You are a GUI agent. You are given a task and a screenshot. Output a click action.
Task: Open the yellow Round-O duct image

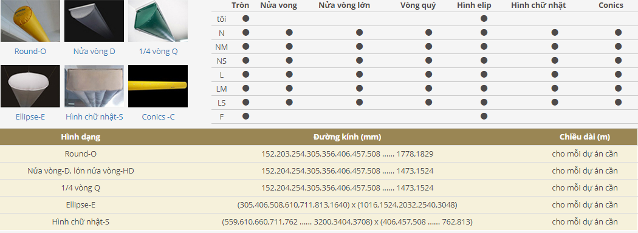coord(30,21)
